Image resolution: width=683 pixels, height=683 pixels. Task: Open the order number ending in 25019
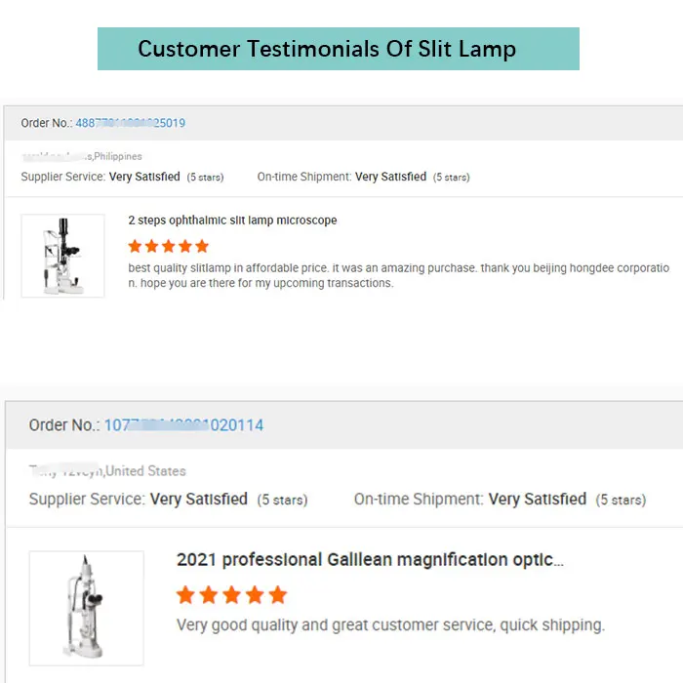(x=130, y=123)
